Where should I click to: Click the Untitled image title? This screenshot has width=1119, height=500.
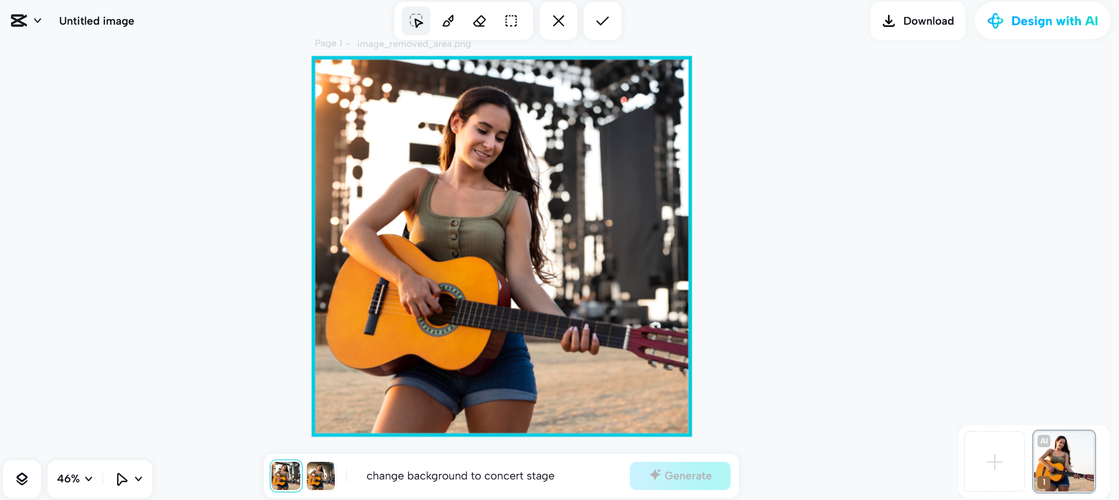(97, 21)
